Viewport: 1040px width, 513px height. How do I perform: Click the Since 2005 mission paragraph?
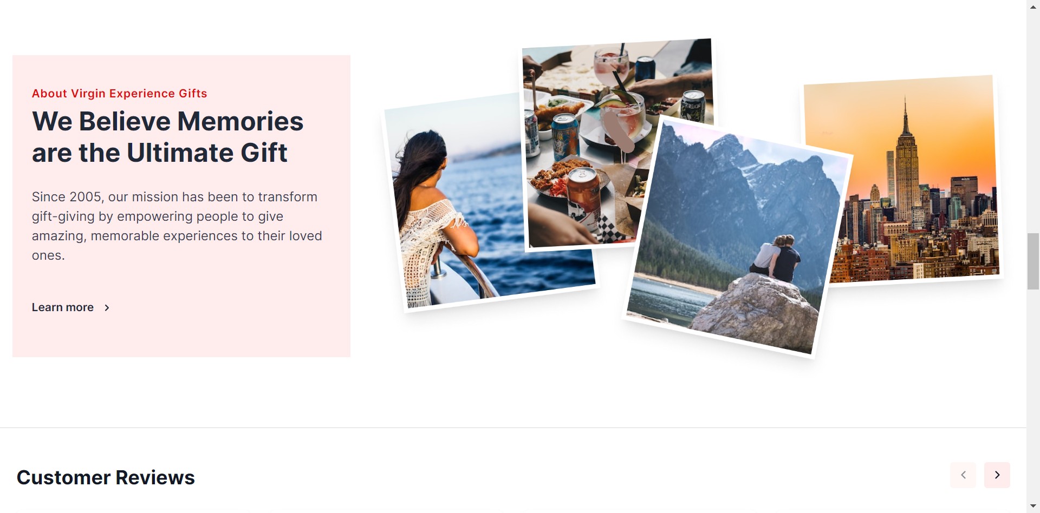(x=177, y=226)
